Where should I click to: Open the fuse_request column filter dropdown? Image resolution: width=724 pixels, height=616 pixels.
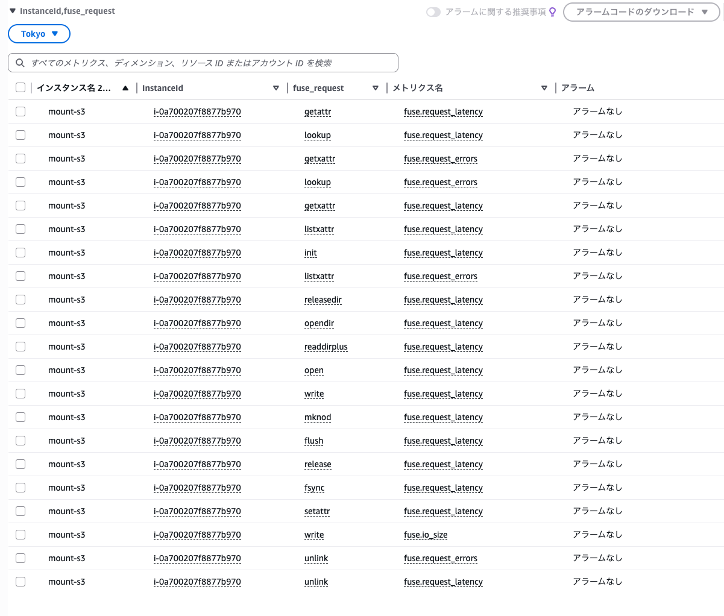coord(376,87)
